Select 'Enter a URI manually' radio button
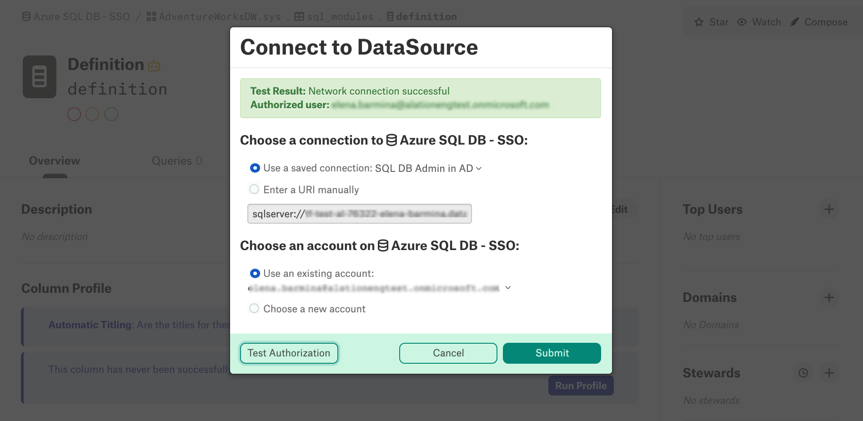Screen dimensions: 863x421 click(255, 189)
